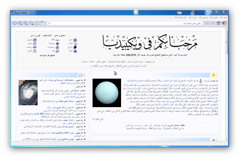Viewport: 239px width, 157px height.
Task: Click the cyclone satellite image thumbnail
Action: [x=28, y=92]
